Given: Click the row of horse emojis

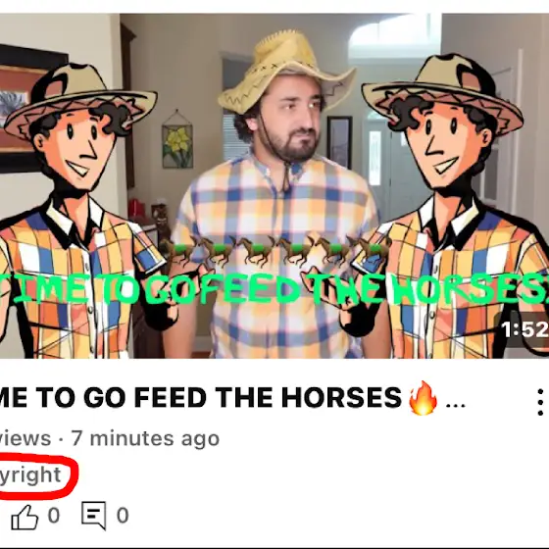Looking at the screenshot, I should [276, 251].
